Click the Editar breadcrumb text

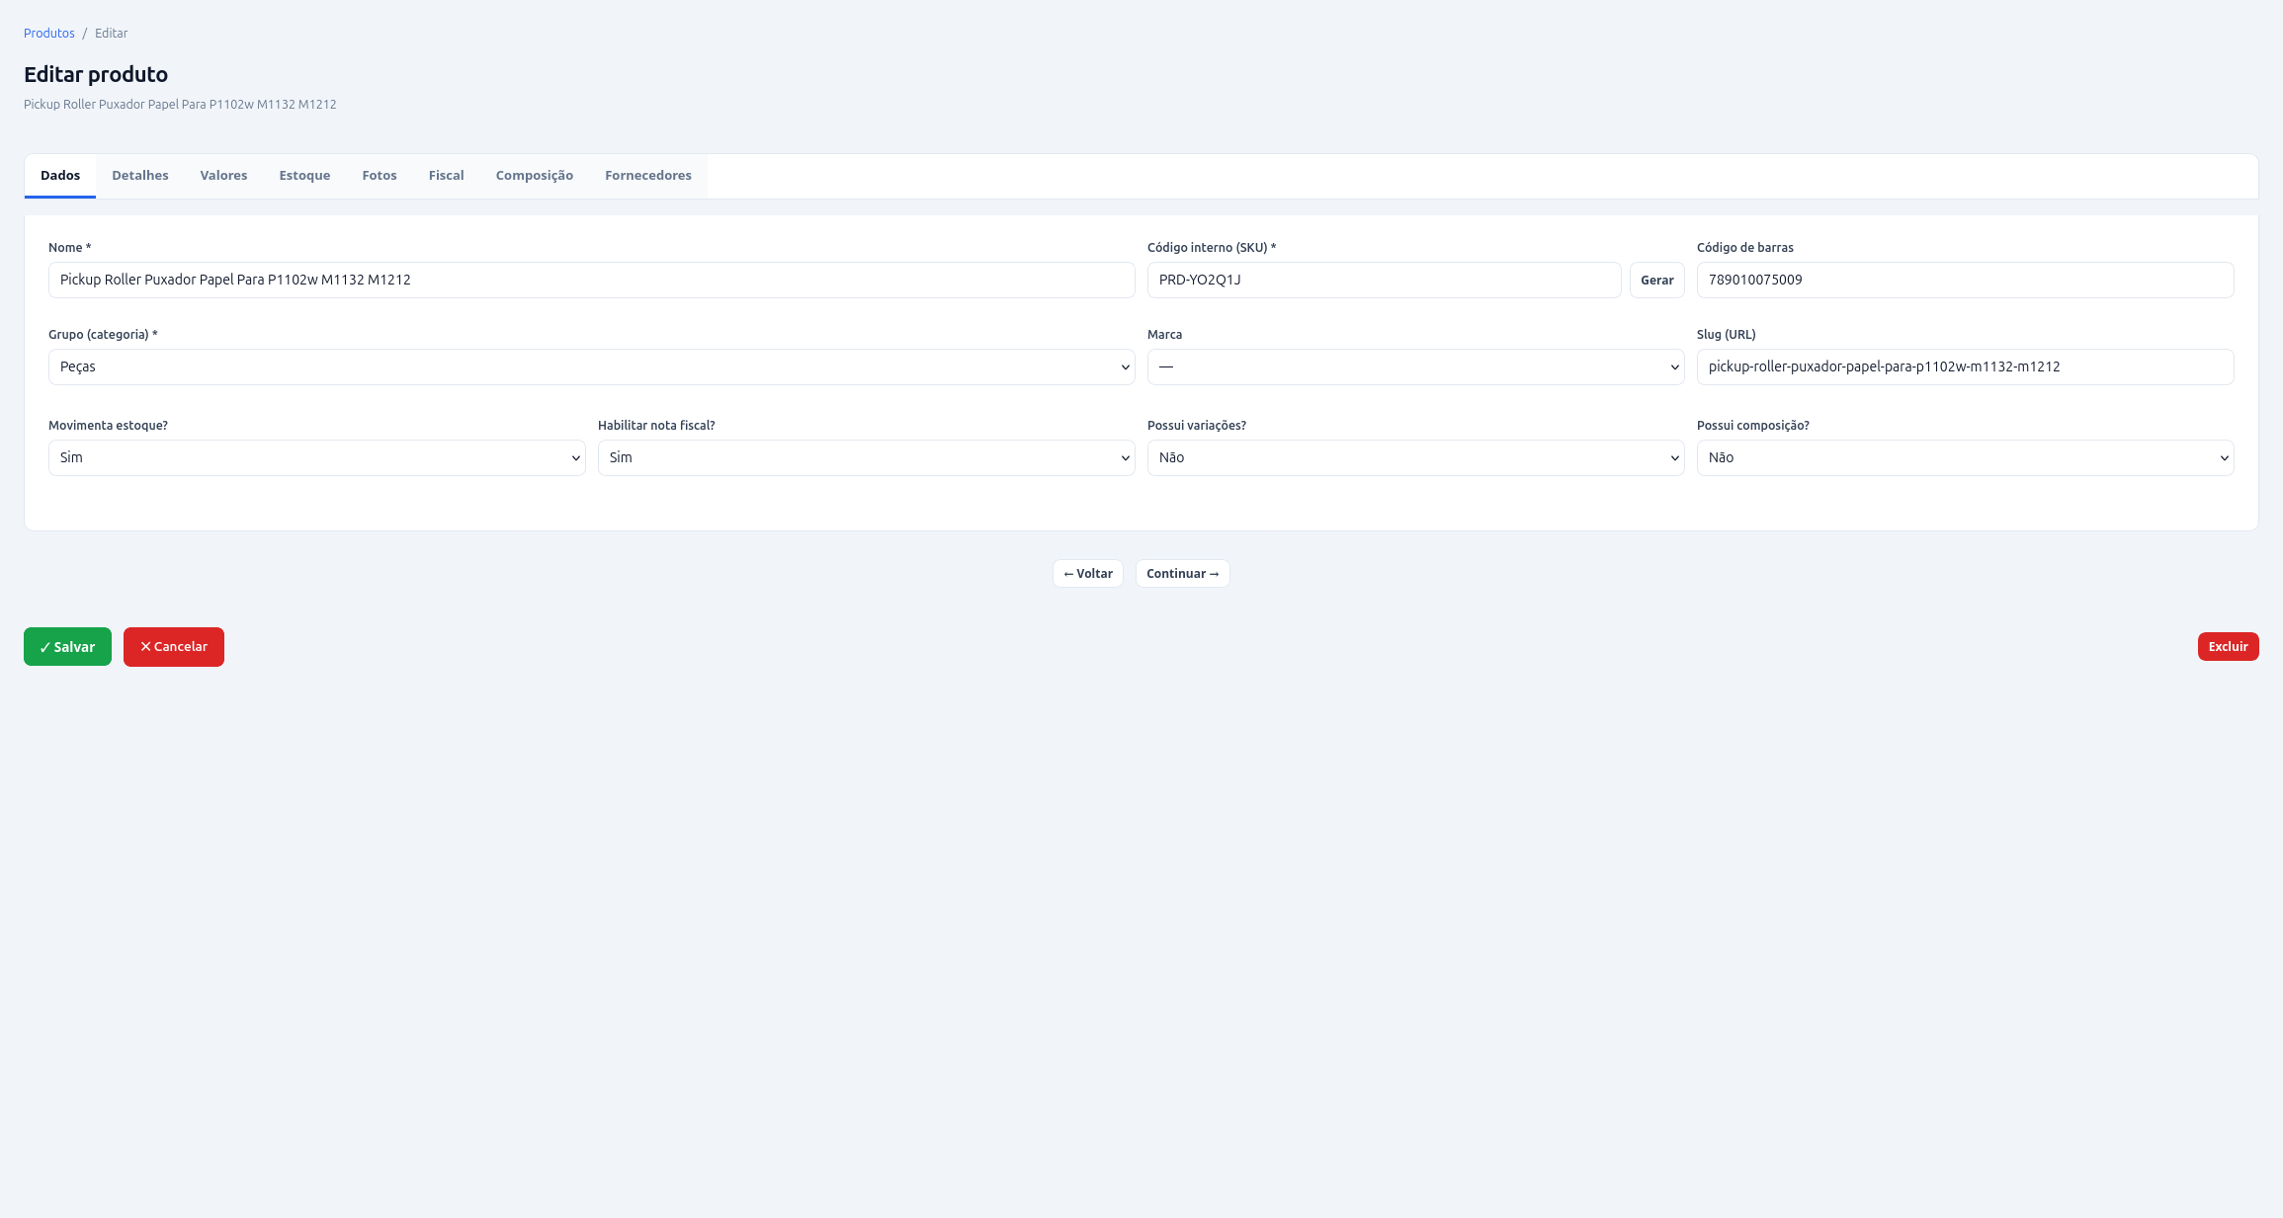[112, 34]
